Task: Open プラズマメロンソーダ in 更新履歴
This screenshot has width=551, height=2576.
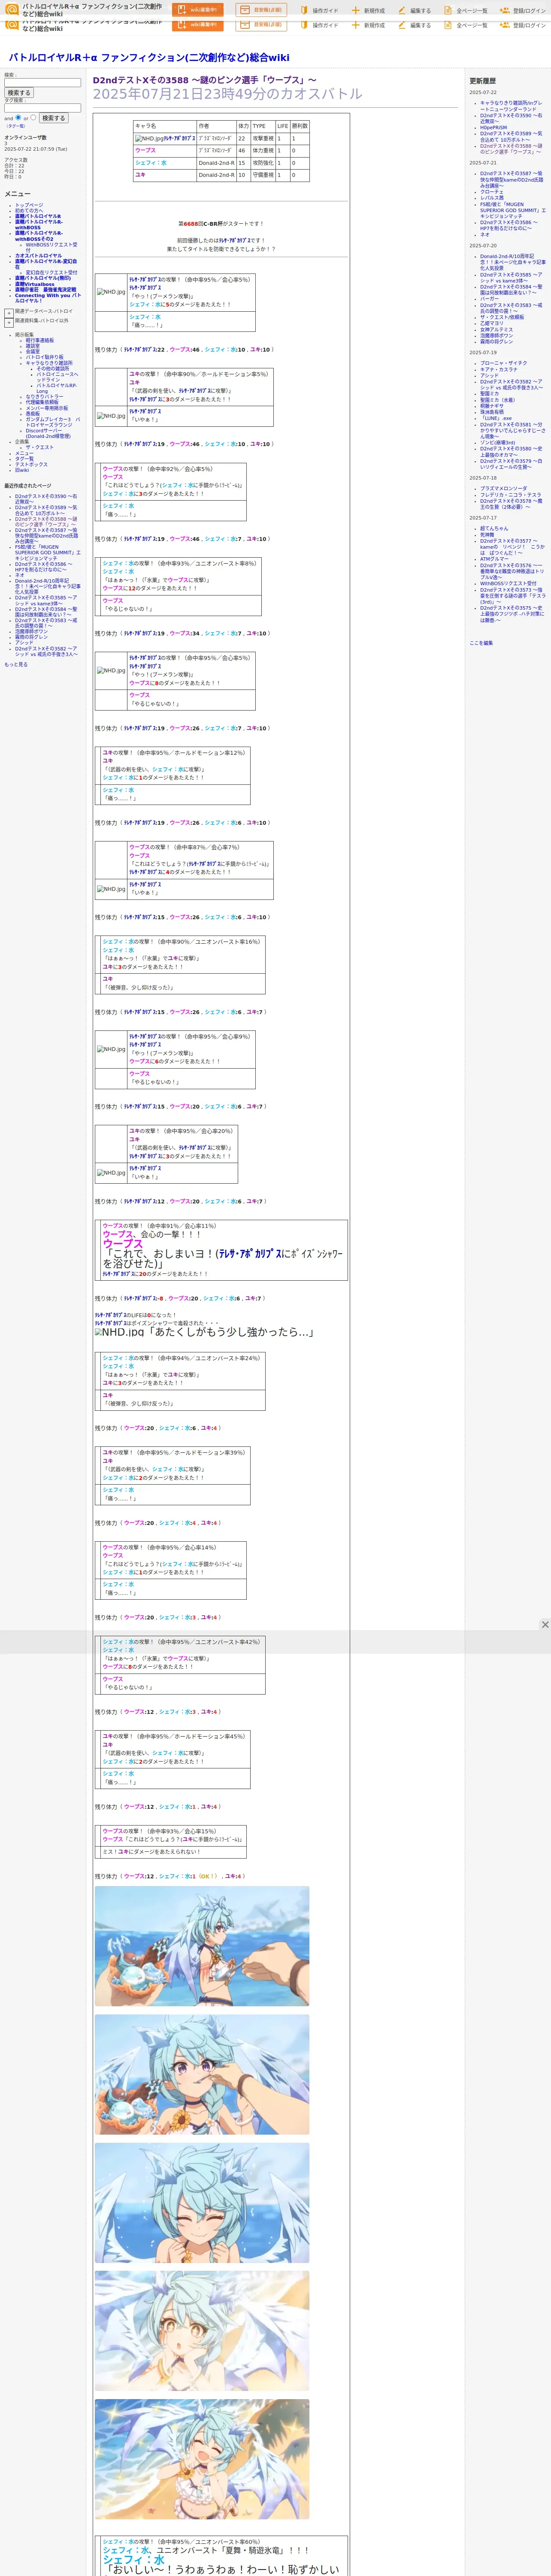Action: (503, 489)
